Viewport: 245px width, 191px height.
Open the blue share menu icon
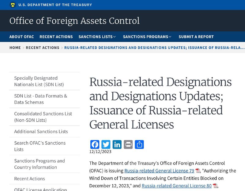pyautogui.click(x=139, y=144)
